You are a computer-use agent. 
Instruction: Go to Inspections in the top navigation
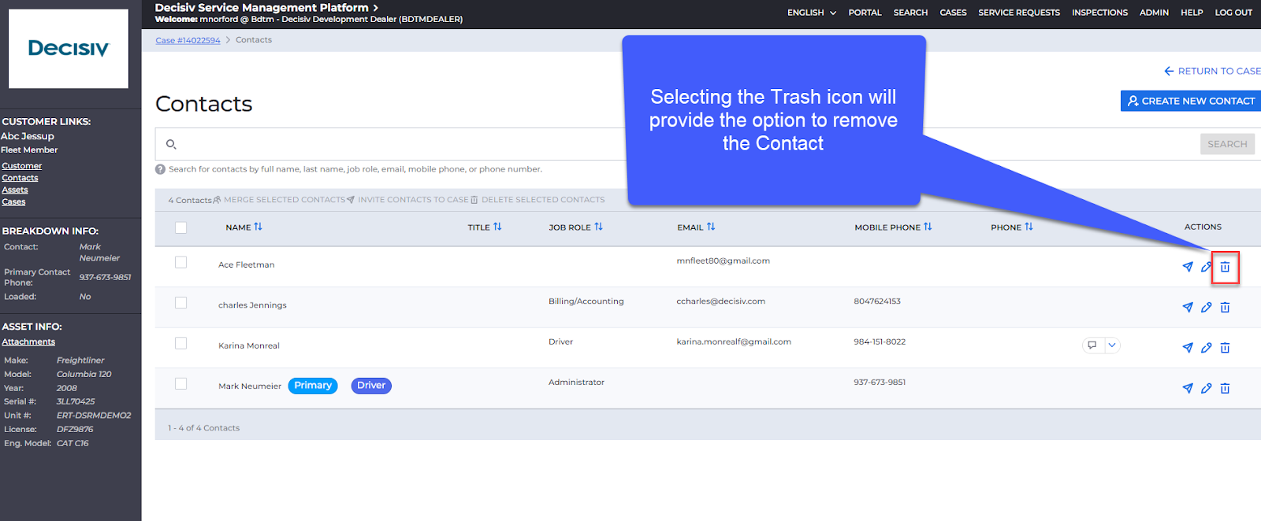click(1099, 13)
